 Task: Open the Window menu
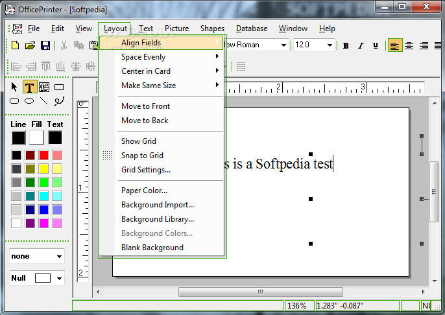click(x=293, y=29)
